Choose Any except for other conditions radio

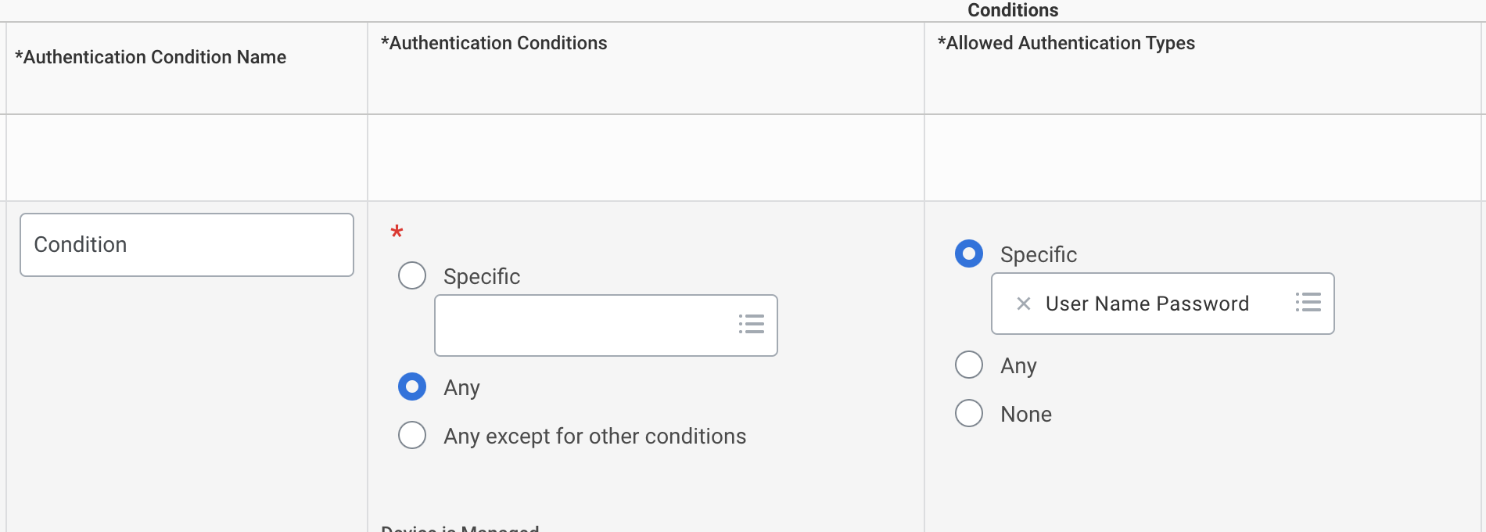(412, 435)
